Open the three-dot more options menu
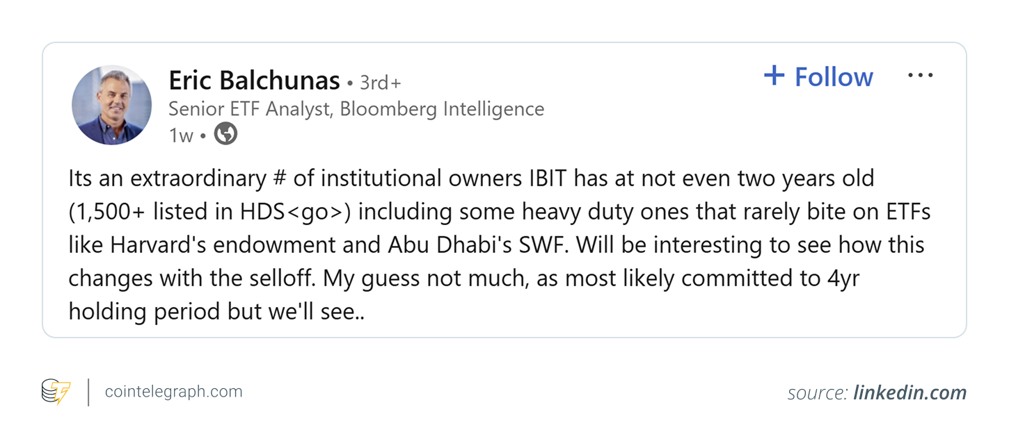Image resolution: width=1009 pixels, height=448 pixels. [x=920, y=76]
